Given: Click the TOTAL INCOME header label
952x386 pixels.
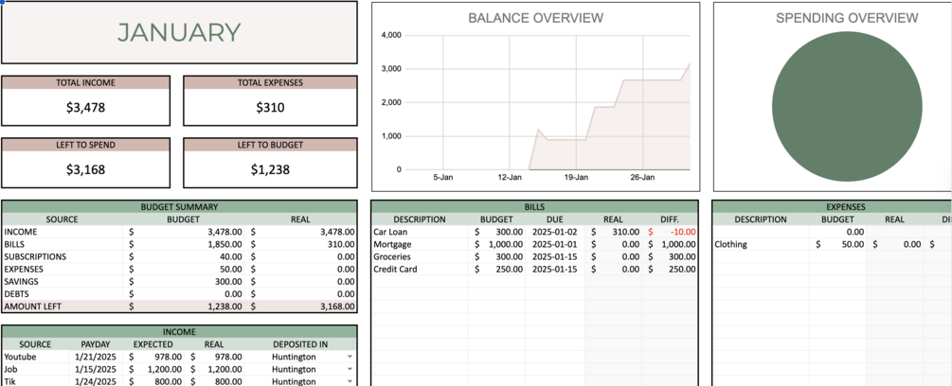Looking at the screenshot, I should pos(85,82).
